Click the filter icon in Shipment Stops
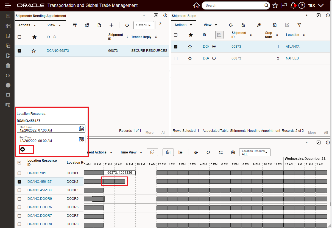Viewport: 332px width, 228px height. pyautogui.click(x=299, y=25)
